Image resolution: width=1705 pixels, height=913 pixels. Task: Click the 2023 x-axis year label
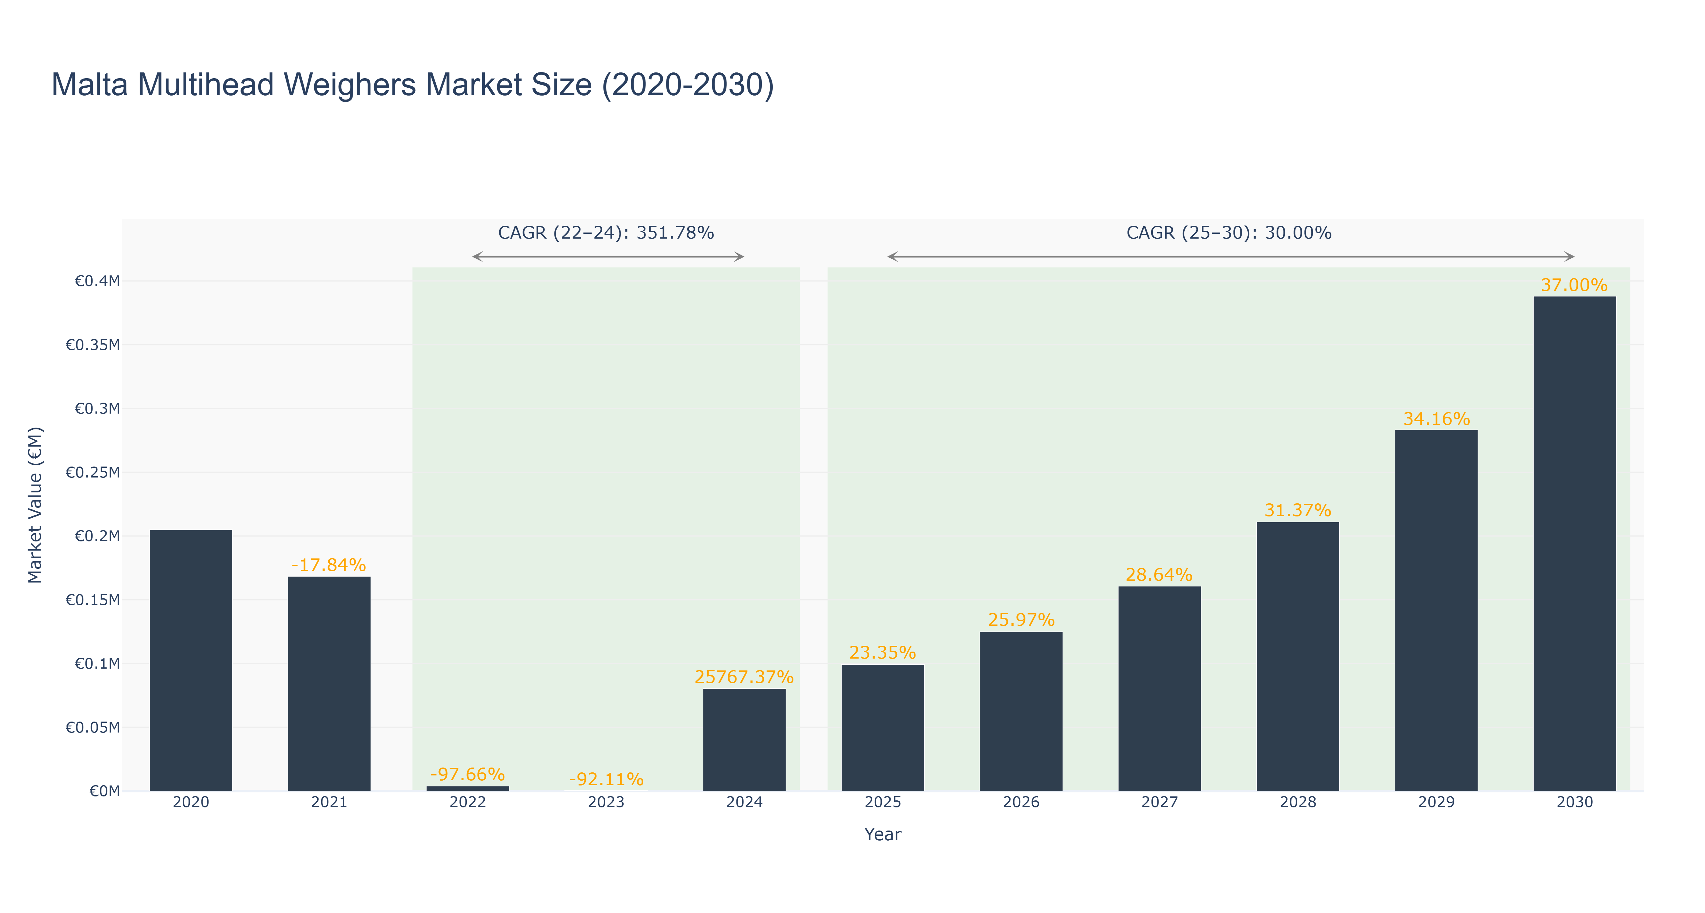pos(606,803)
